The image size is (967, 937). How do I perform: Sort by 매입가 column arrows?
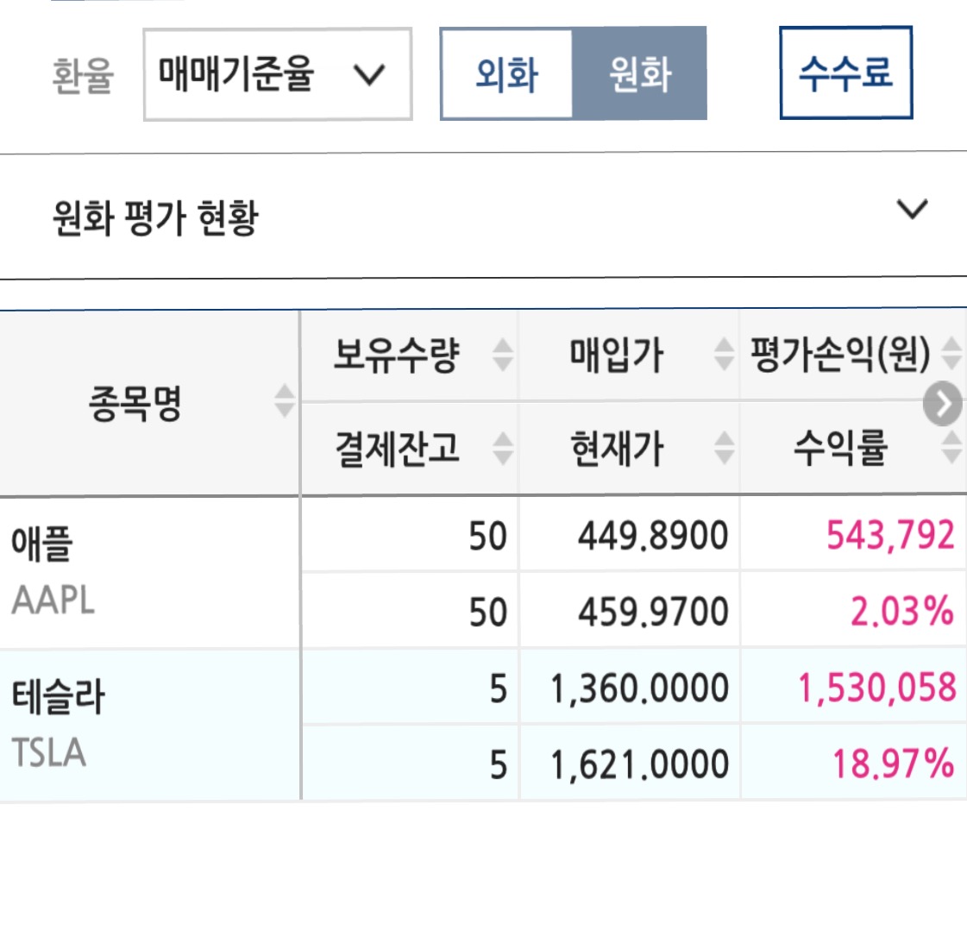(724, 355)
